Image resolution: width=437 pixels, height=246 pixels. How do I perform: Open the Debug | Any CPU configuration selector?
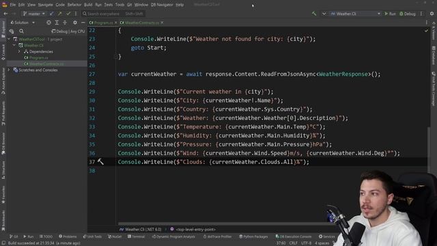[68, 31]
